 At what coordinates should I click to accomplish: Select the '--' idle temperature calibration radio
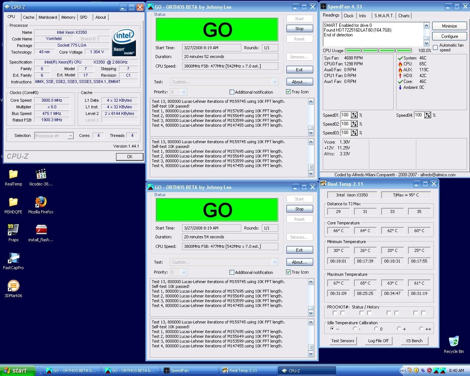point(332,329)
